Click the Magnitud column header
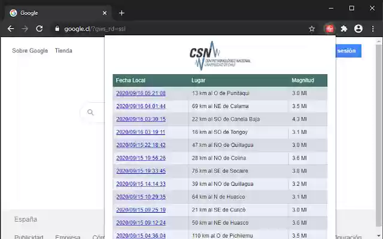Screen dimensions: 383x239 click(x=303, y=80)
